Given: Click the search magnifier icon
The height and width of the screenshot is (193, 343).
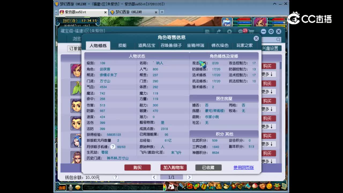Looking at the screenshot, I should click(278, 40).
